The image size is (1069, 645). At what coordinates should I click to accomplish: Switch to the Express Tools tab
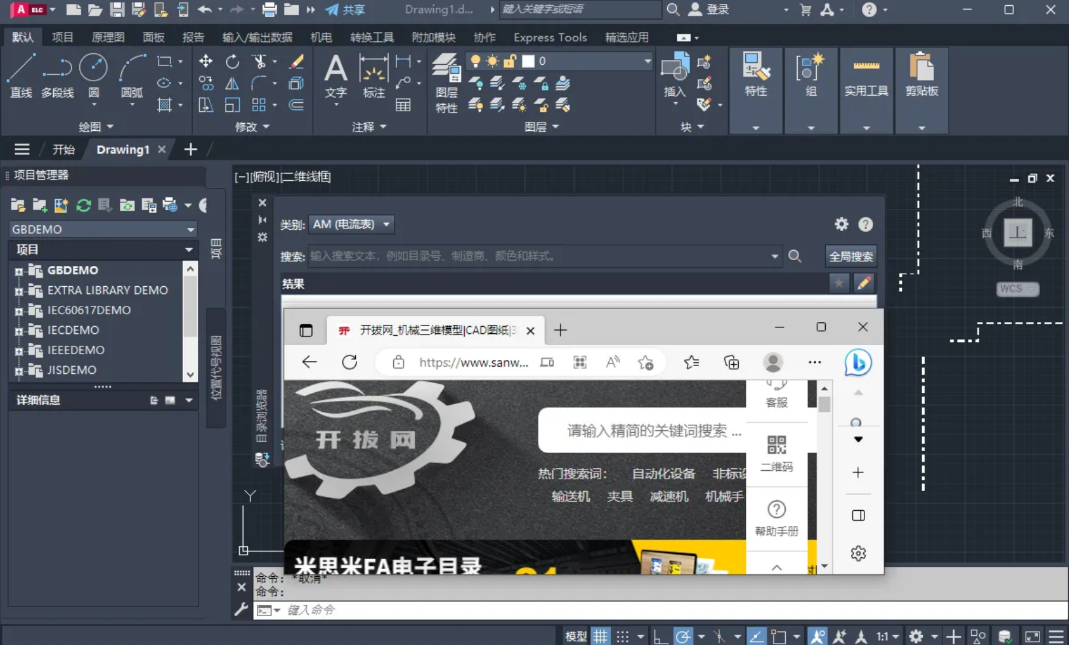pyautogui.click(x=550, y=37)
